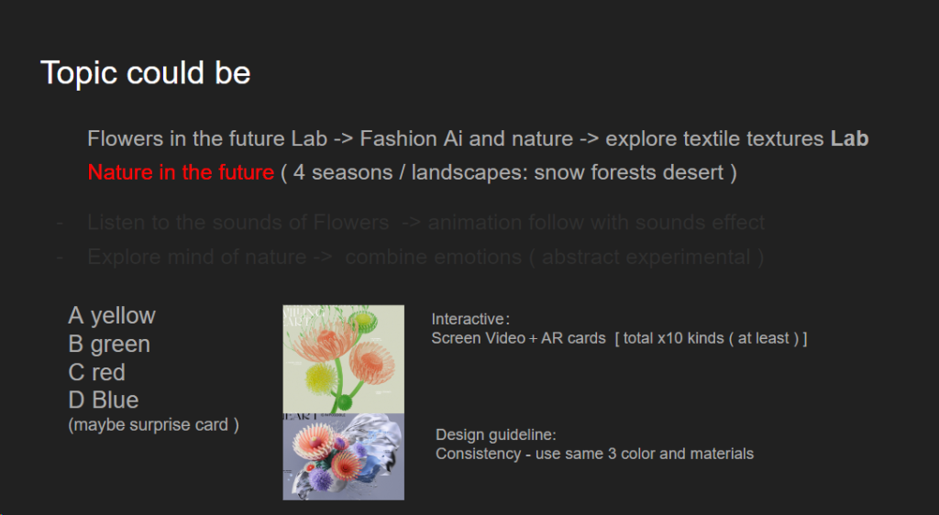Image resolution: width=939 pixels, height=515 pixels.
Task: Click the 'explore textile textures' phrase
Action: pos(715,138)
